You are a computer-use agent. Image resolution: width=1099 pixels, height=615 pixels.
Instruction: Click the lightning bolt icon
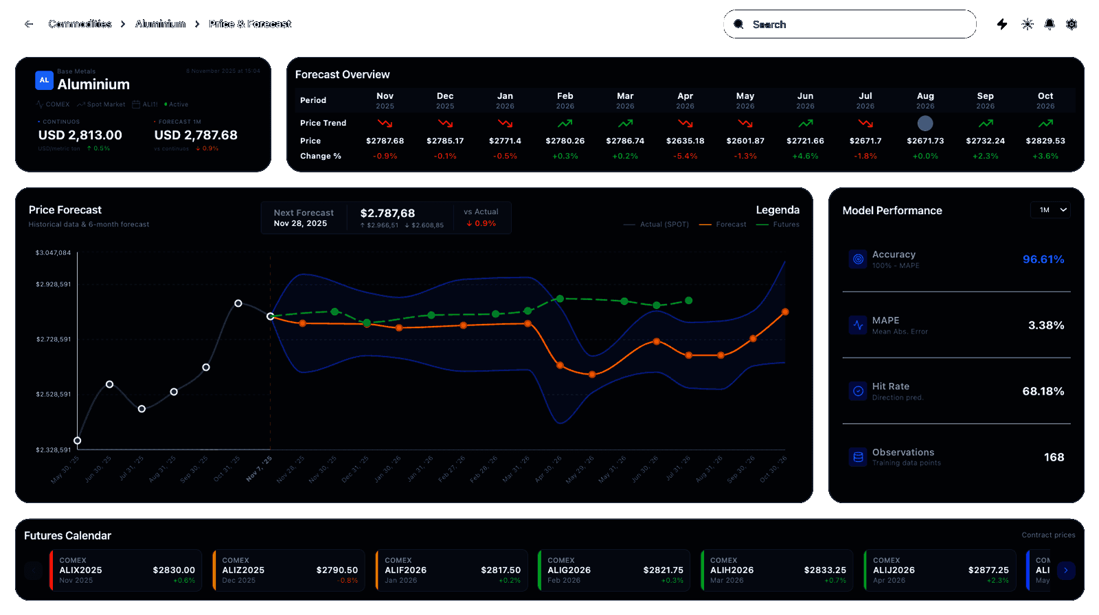1002,24
